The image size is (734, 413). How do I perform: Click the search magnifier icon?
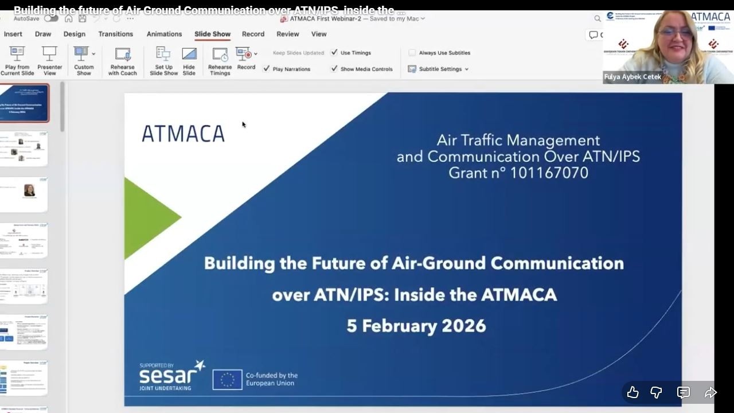pos(598,19)
